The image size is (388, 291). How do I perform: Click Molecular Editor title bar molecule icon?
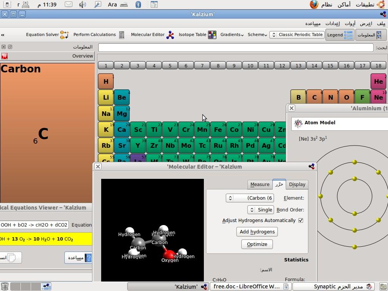pos(311,167)
